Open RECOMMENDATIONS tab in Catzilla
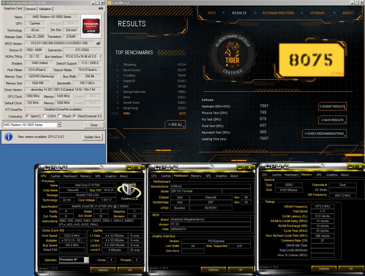The height and width of the screenshot is (276, 365). tap(278, 13)
